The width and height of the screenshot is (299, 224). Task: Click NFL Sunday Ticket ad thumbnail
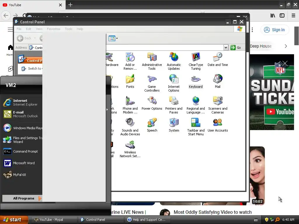[x=272, y=92]
